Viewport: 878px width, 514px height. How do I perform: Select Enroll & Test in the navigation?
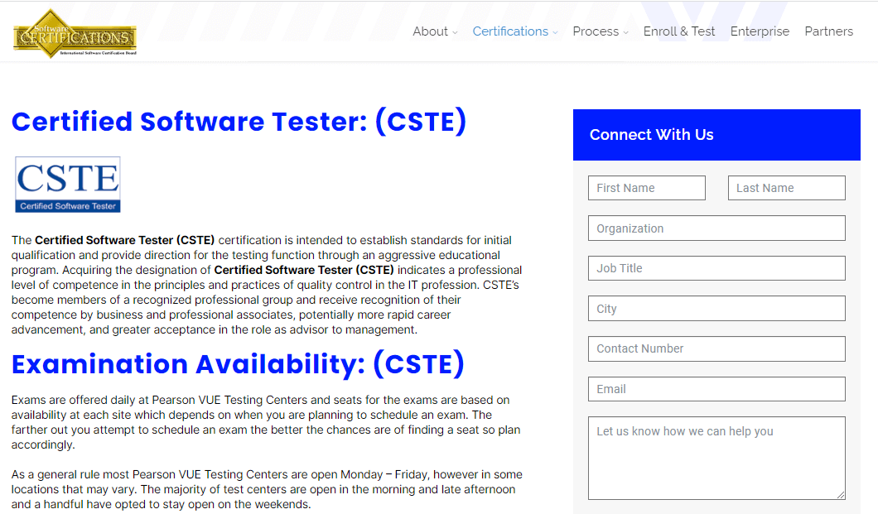679,31
